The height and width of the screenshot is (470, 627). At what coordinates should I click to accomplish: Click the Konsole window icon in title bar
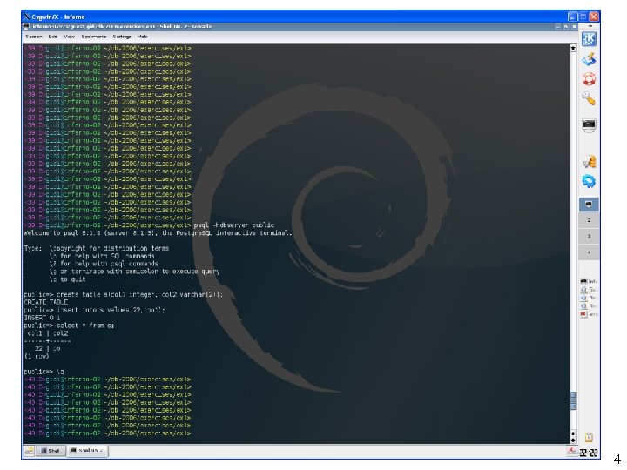tap(26, 26)
